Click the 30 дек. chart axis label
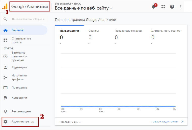The width and height of the screenshot is (192, 130). [63, 110]
